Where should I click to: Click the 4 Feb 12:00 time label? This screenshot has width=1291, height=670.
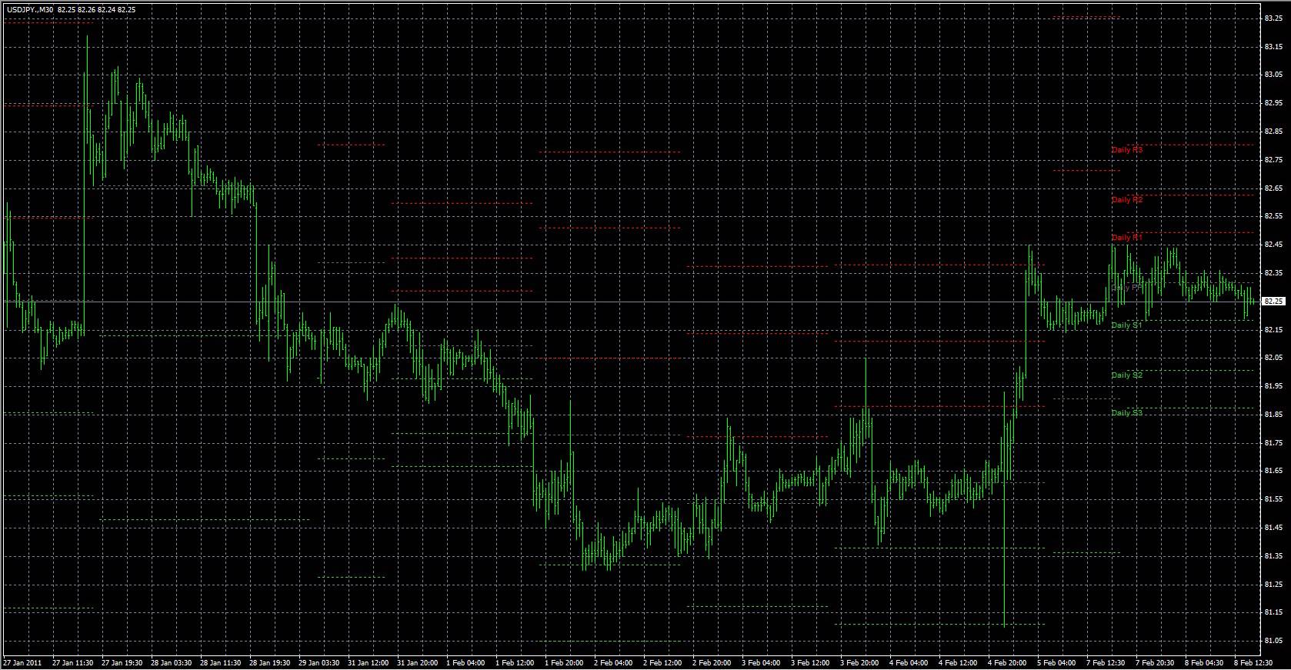(x=959, y=662)
